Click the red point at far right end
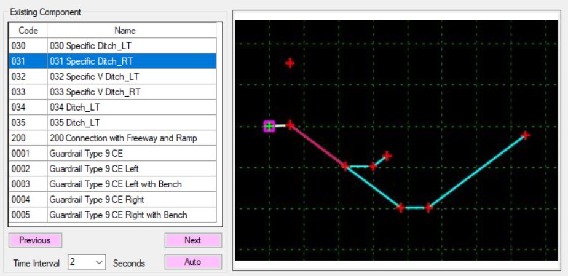 tap(525, 135)
